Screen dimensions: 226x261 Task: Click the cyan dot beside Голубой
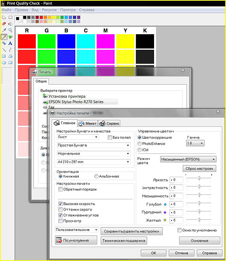pos(165,205)
